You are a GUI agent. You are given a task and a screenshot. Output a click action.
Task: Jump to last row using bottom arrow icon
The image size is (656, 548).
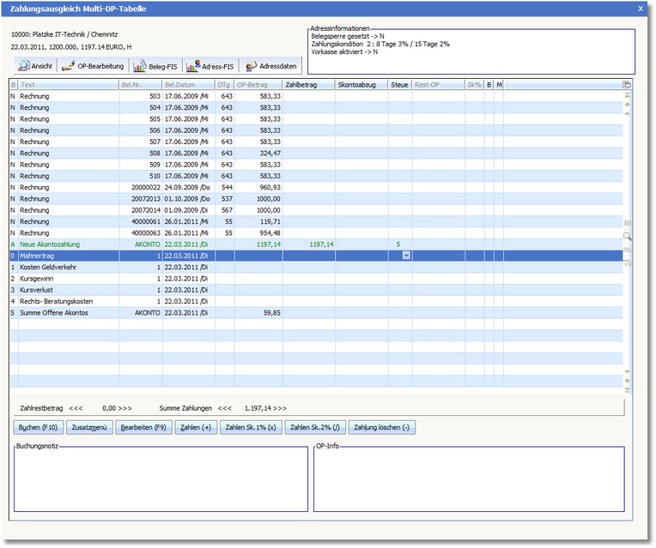tap(627, 390)
